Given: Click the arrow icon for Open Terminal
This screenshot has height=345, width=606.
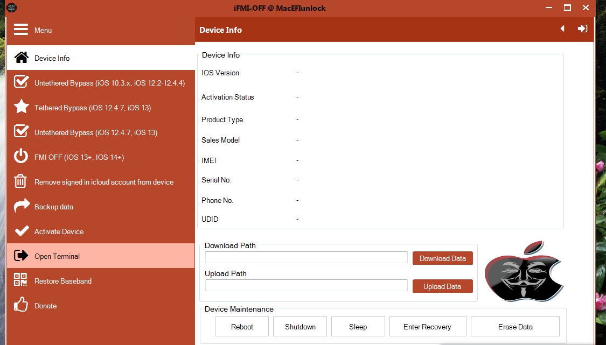Looking at the screenshot, I should click(x=21, y=255).
